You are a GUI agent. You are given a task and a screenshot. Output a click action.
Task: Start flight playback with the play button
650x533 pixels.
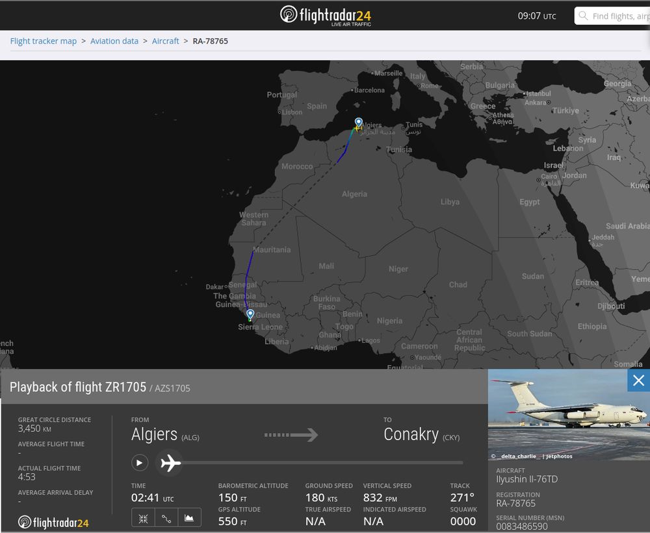(140, 463)
